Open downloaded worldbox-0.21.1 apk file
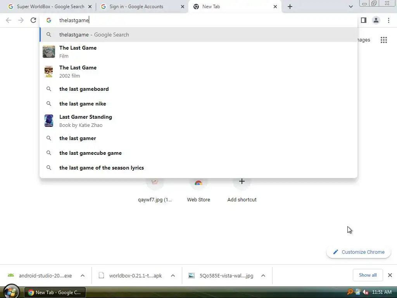The image size is (397, 298). pos(130,275)
